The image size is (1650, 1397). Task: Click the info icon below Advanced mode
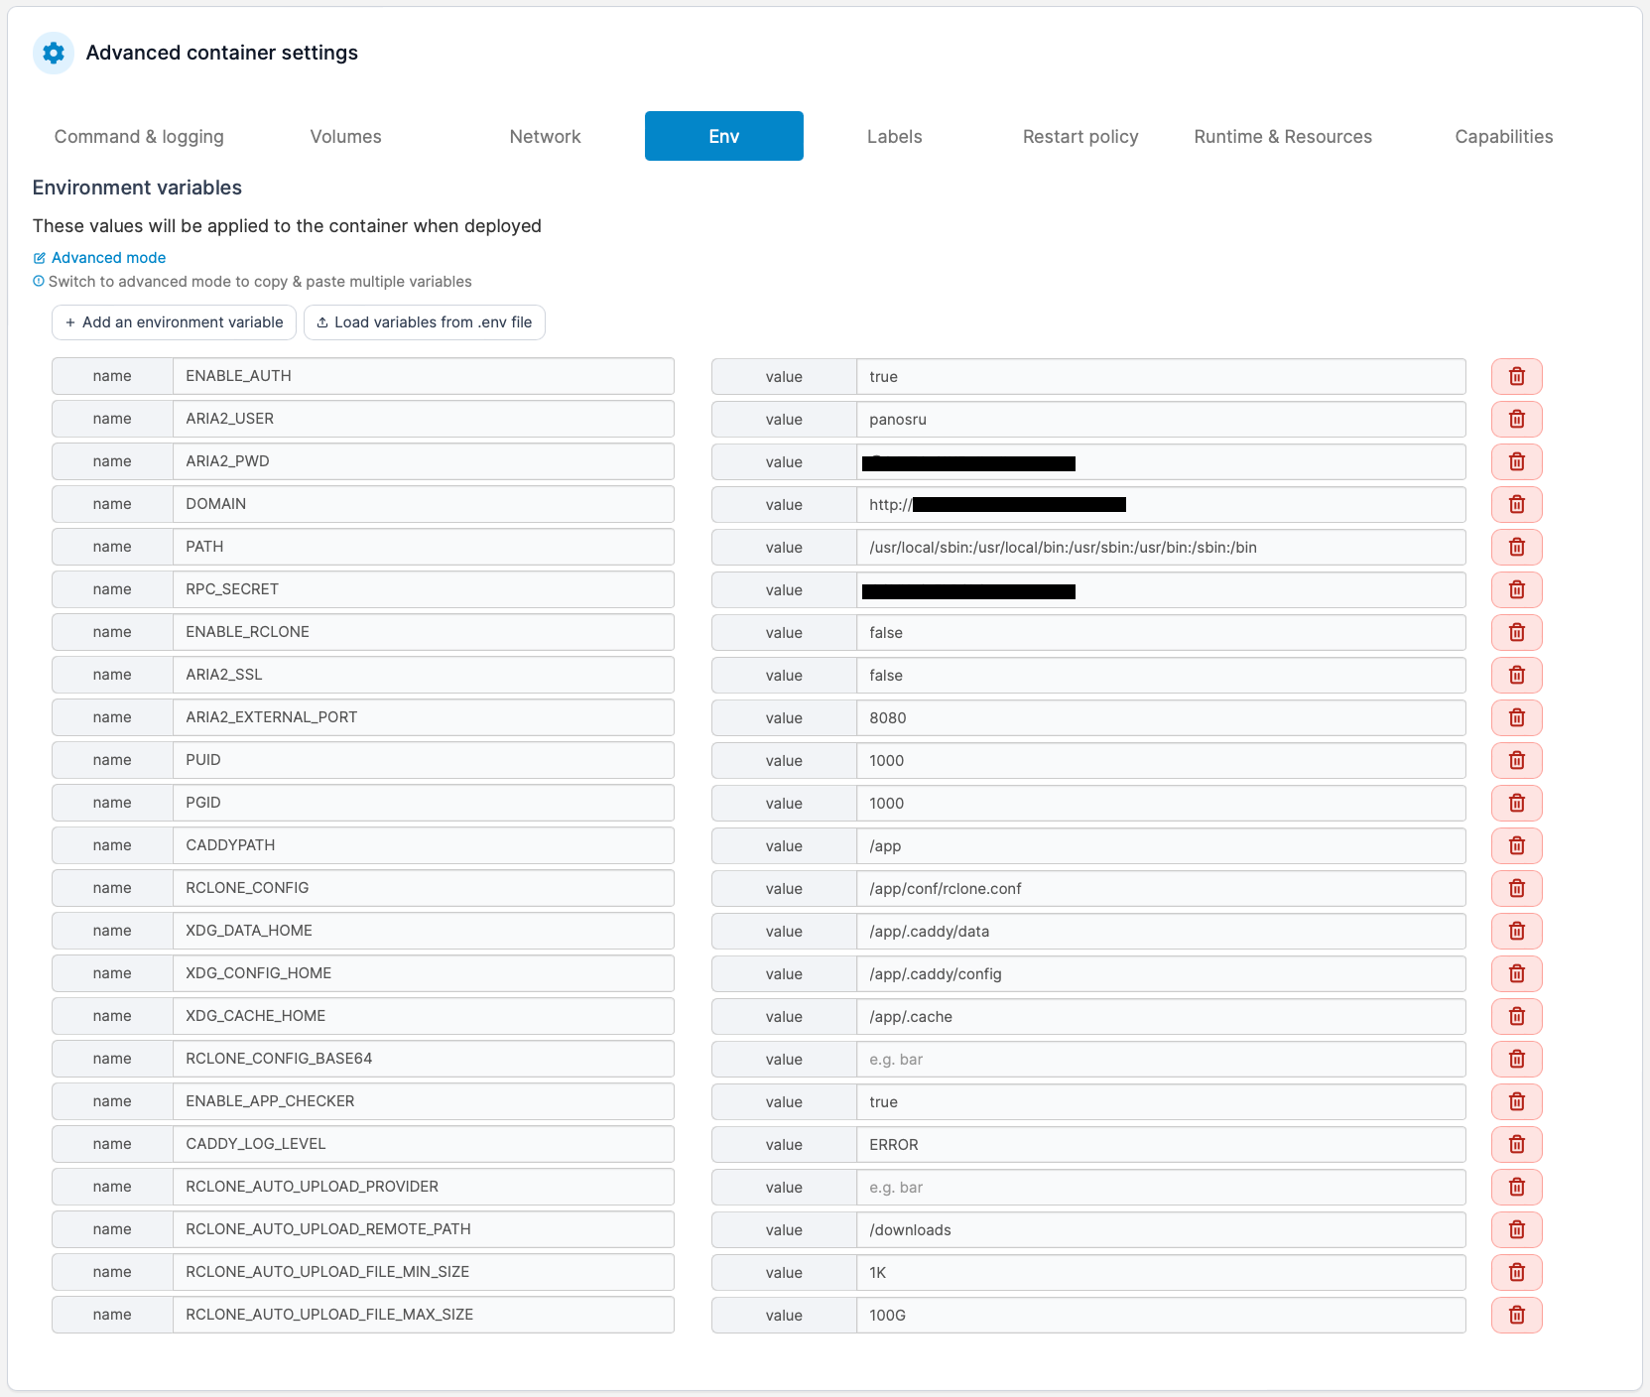(x=39, y=281)
